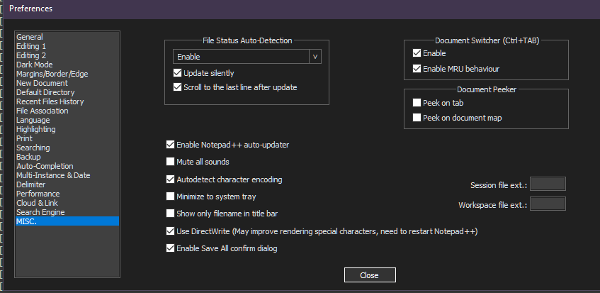This screenshot has height=293, width=600.
Task: Disable the Document Switcher Enable checkbox
Action: pyautogui.click(x=417, y=53)
